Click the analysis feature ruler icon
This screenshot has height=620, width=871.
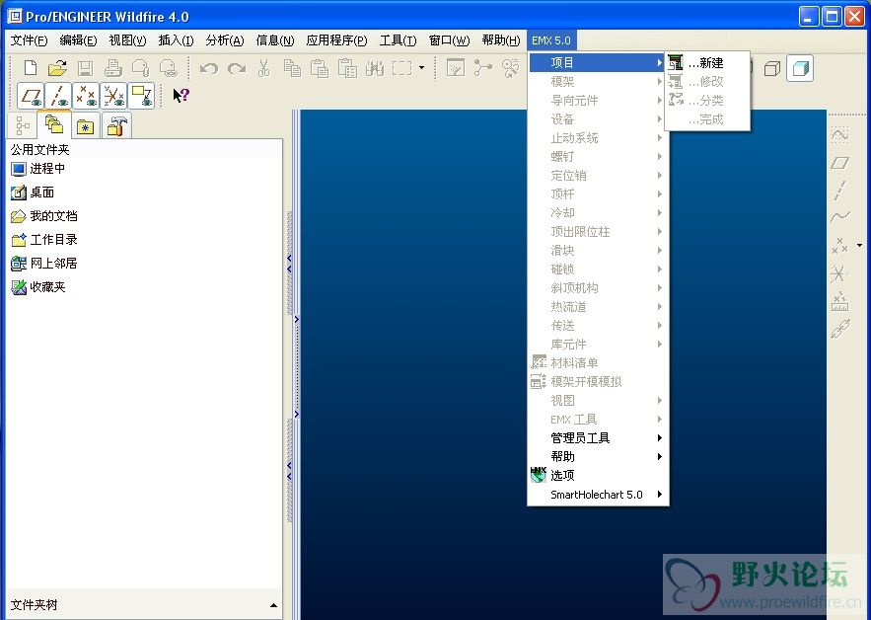pyautogui.click(x=839, y=301)
